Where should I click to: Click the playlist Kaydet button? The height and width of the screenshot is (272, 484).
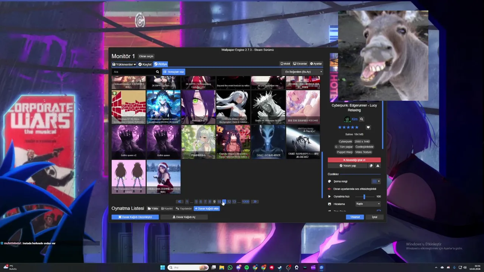pos(167,209)
